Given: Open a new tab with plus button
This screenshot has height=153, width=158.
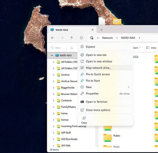Looking at the screenshot, I should [101, 30].
